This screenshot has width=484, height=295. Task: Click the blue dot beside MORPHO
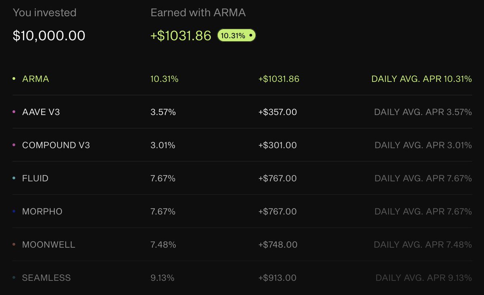pos(14,211)
